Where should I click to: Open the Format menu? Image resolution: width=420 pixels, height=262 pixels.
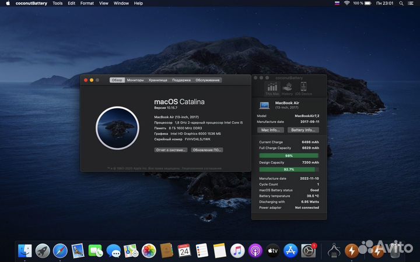[87, 3]
